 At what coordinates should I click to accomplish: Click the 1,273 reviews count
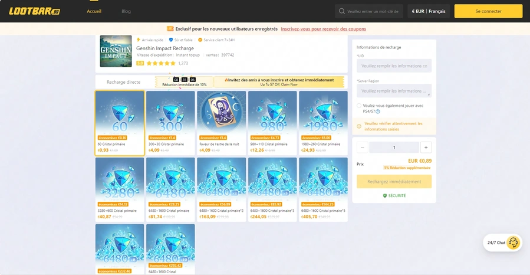click(x=183, y=63)
